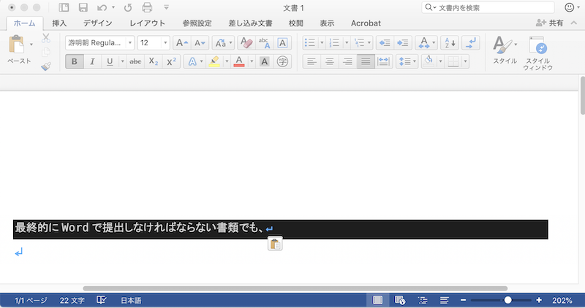Apply character shading icon
Screen dimensions: 585x308
pos(264,61)
